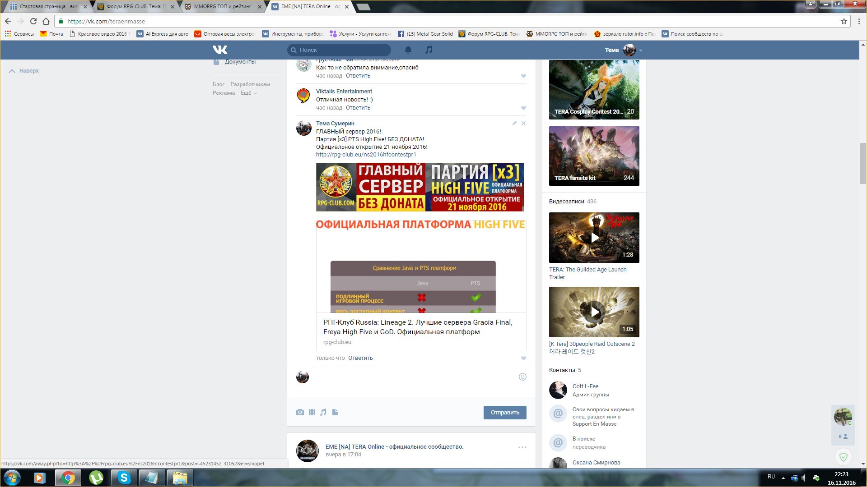867x487 pixels.
Task: Open notifications bell icon
Action: pyautogui.click(x=408, y=50)
